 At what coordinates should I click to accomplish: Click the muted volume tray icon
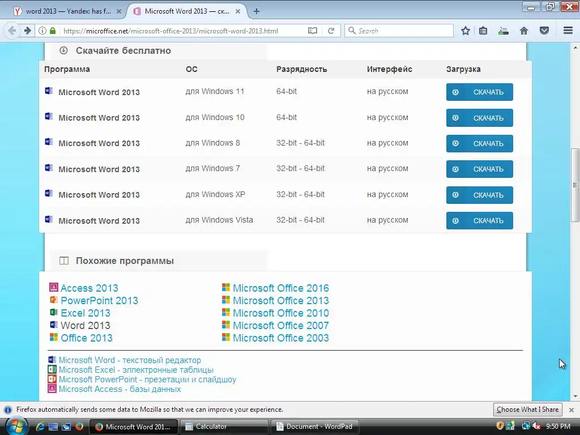click(x=537, y=426)
